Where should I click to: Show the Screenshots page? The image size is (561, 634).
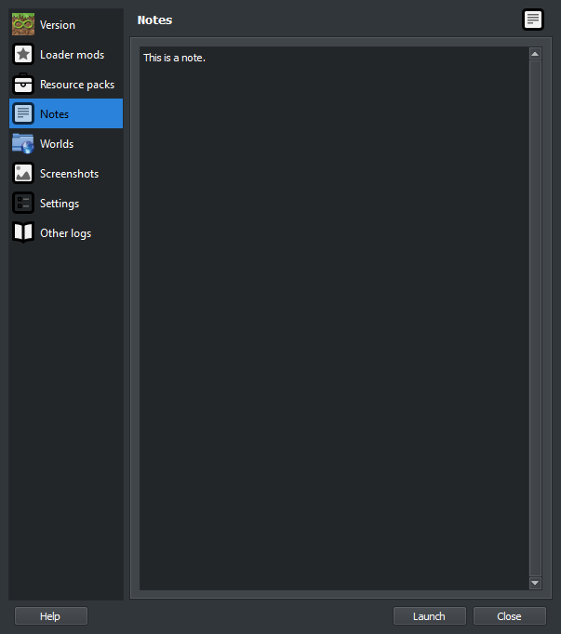[66, 173]
